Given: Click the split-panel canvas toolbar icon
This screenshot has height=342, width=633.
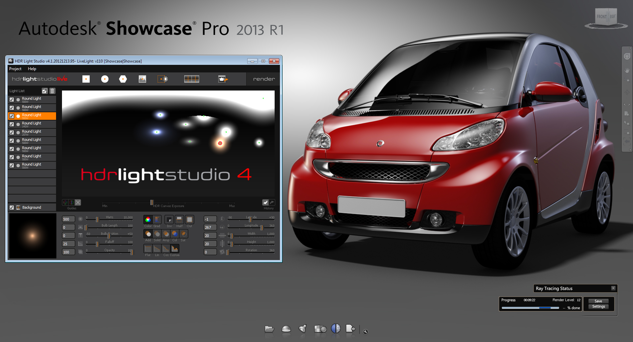Looking at the screenshot, I should 192,79.
